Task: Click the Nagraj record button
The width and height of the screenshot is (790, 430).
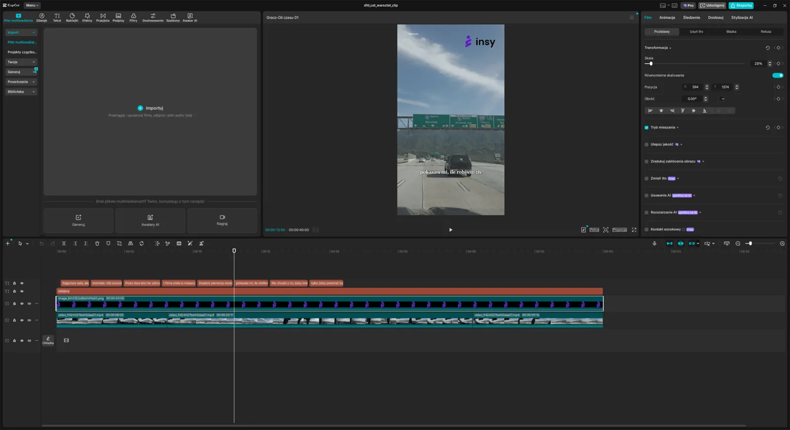Action: pyautogui.click(x=222, y=220)
